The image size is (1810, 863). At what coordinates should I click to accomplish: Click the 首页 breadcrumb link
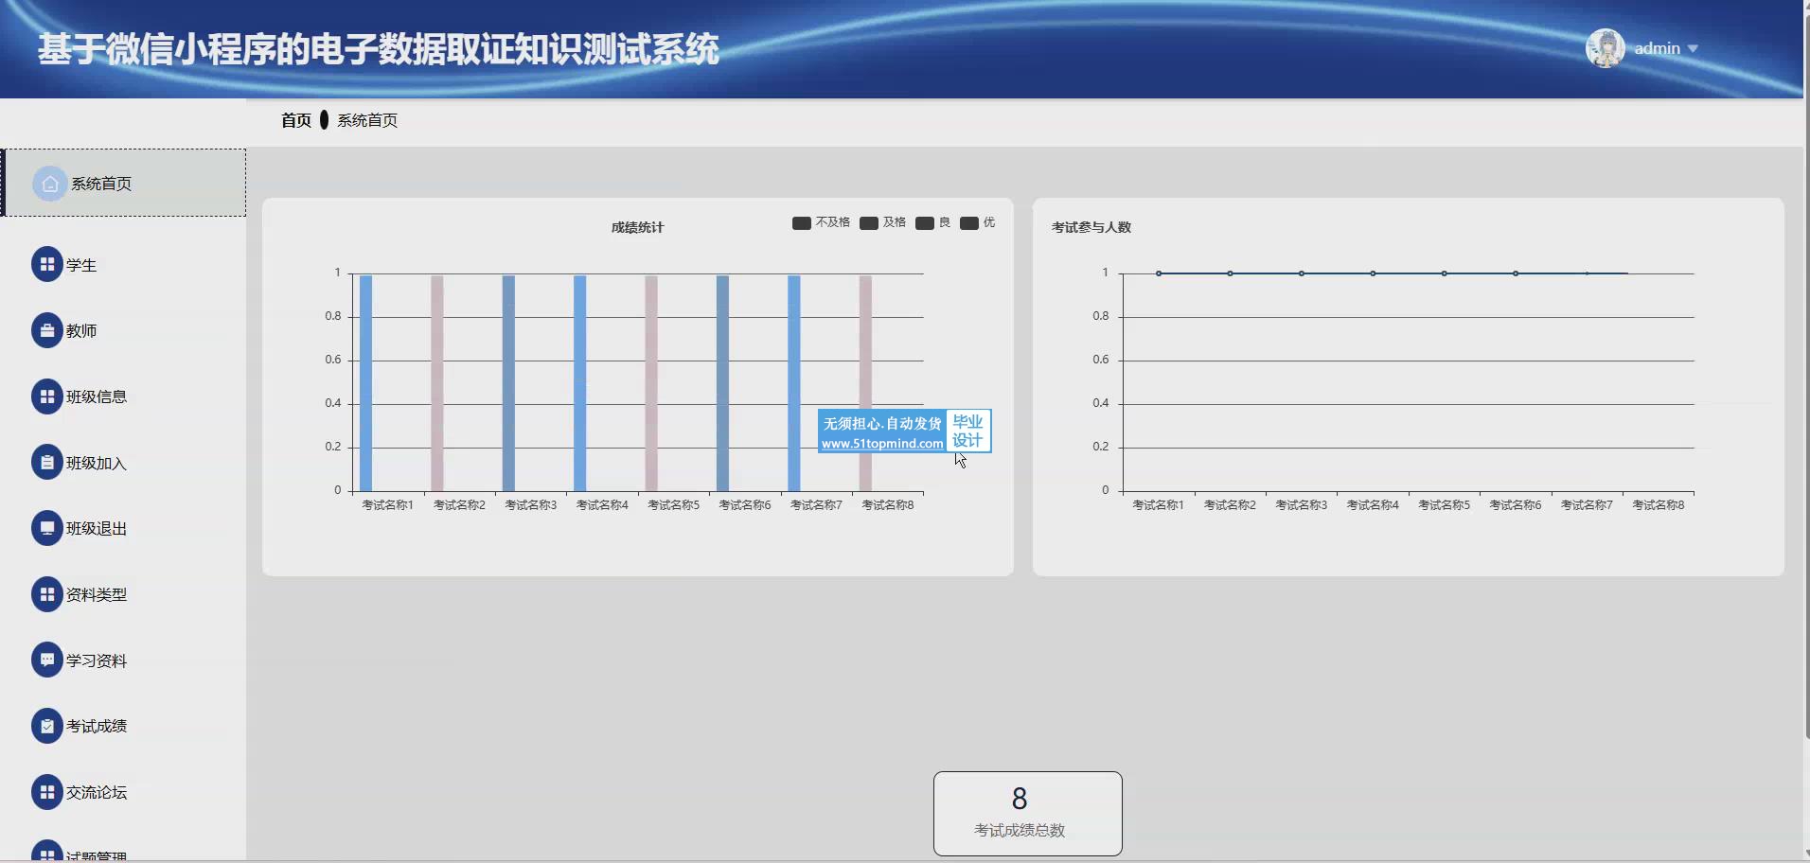[295, 120]
